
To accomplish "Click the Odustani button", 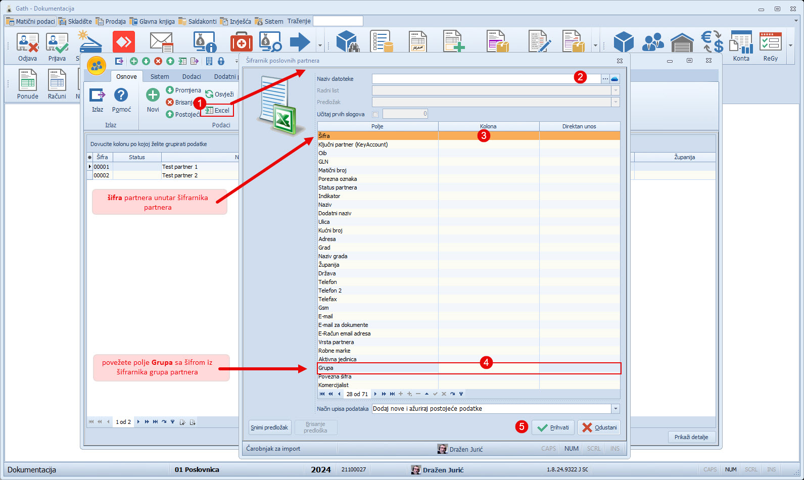I will click(599, 427).
